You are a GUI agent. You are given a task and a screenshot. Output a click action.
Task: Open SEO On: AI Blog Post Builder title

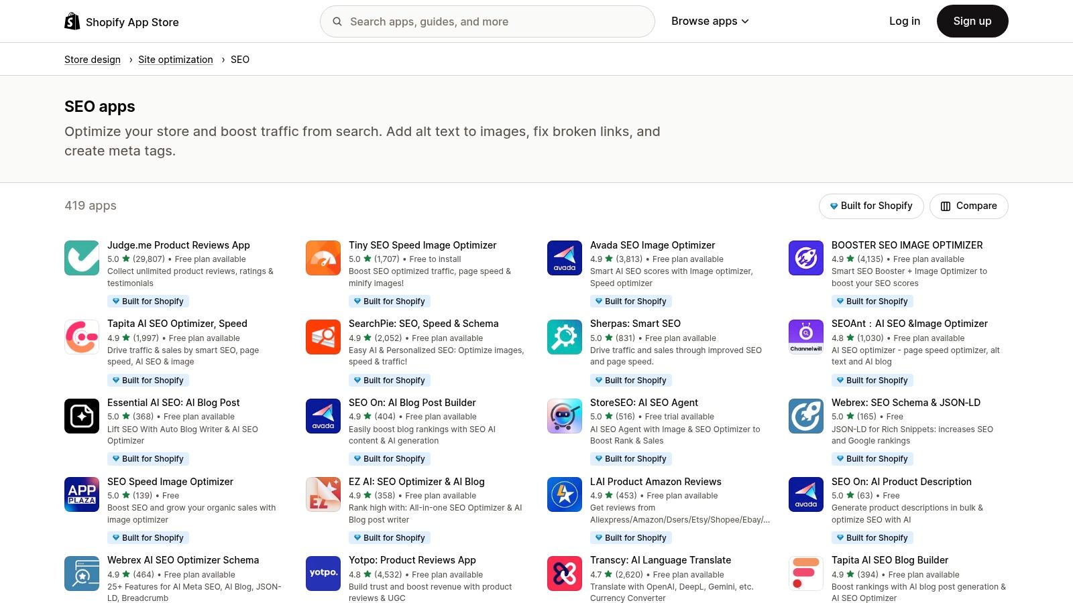[x=412, y=403]
